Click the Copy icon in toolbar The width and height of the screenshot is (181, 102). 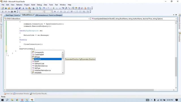pyautogui.click(x=26, y=8)
